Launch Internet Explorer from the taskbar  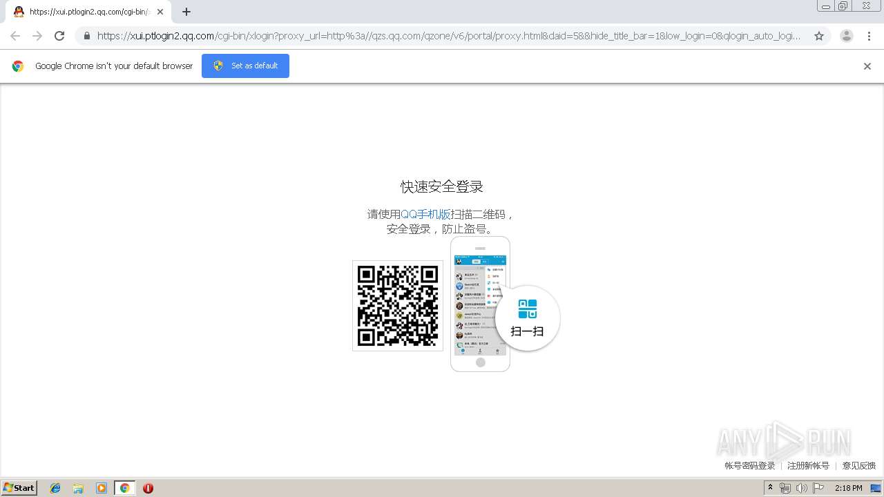55,488
